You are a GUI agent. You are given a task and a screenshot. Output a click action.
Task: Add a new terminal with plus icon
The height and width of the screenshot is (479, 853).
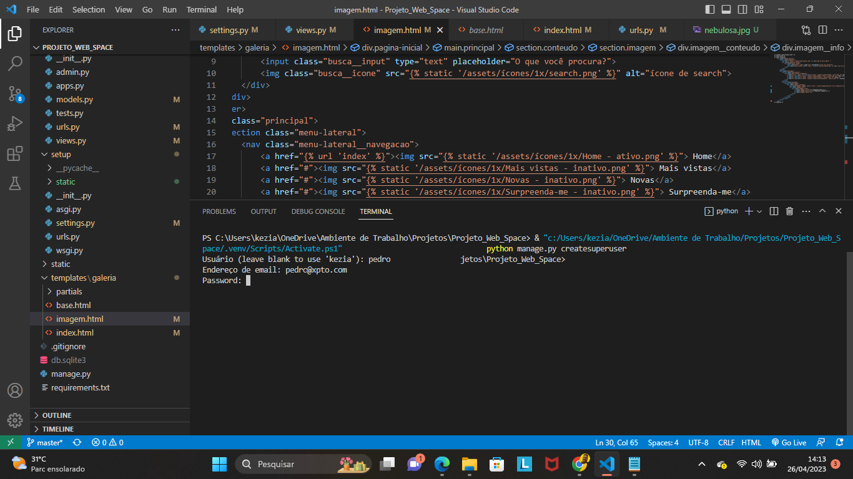749,211
